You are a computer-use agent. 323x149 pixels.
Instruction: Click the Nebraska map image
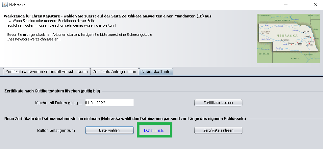288,38
